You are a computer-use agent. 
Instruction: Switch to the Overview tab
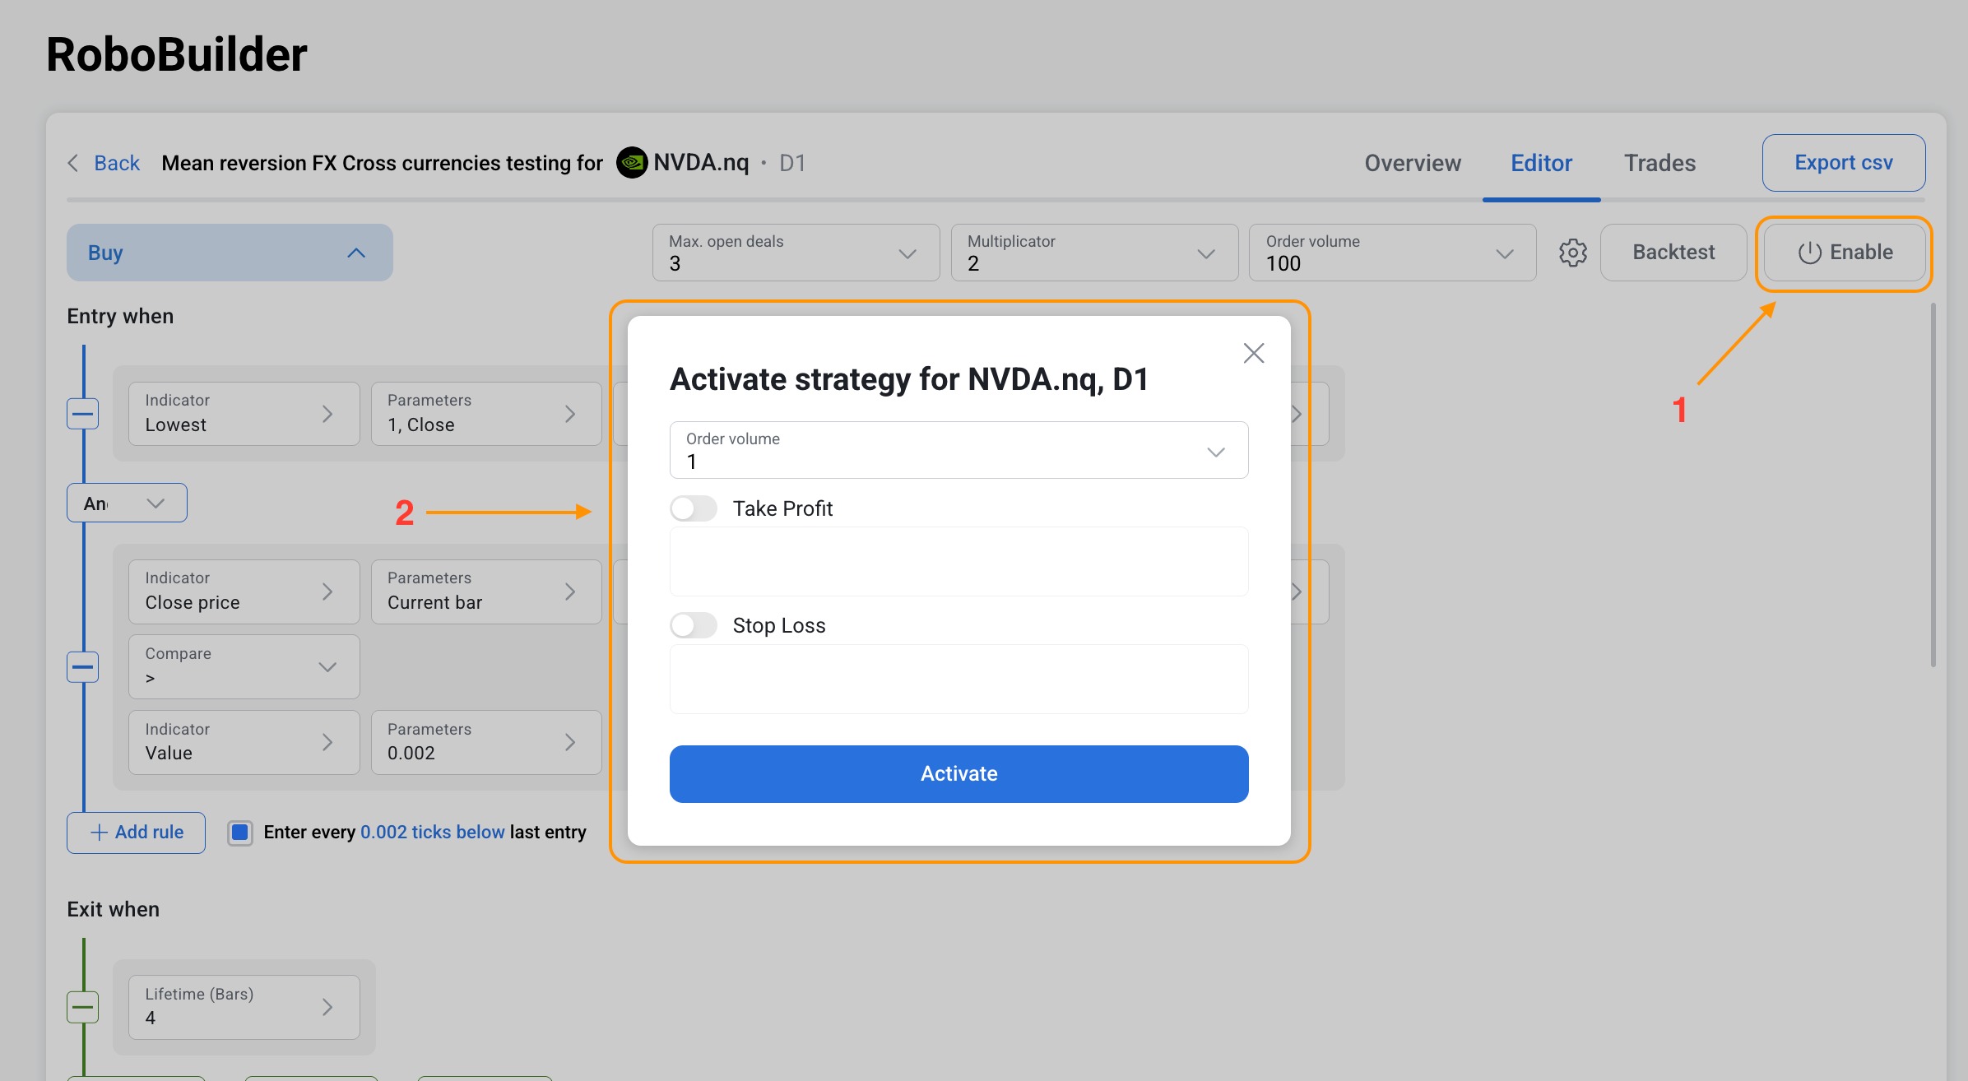pyautogui.click(x=1413, y=163)
